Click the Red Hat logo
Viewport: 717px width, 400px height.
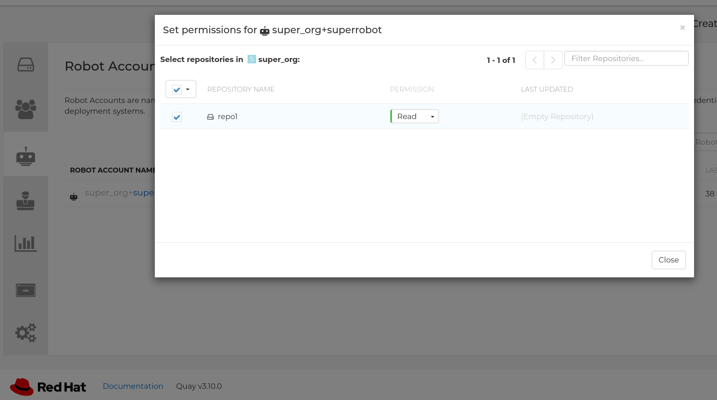point(48,387)
